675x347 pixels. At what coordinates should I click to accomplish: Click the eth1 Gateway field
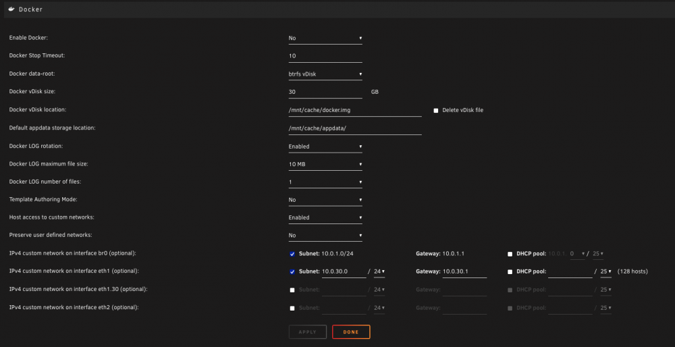click(x=464, y=271)
